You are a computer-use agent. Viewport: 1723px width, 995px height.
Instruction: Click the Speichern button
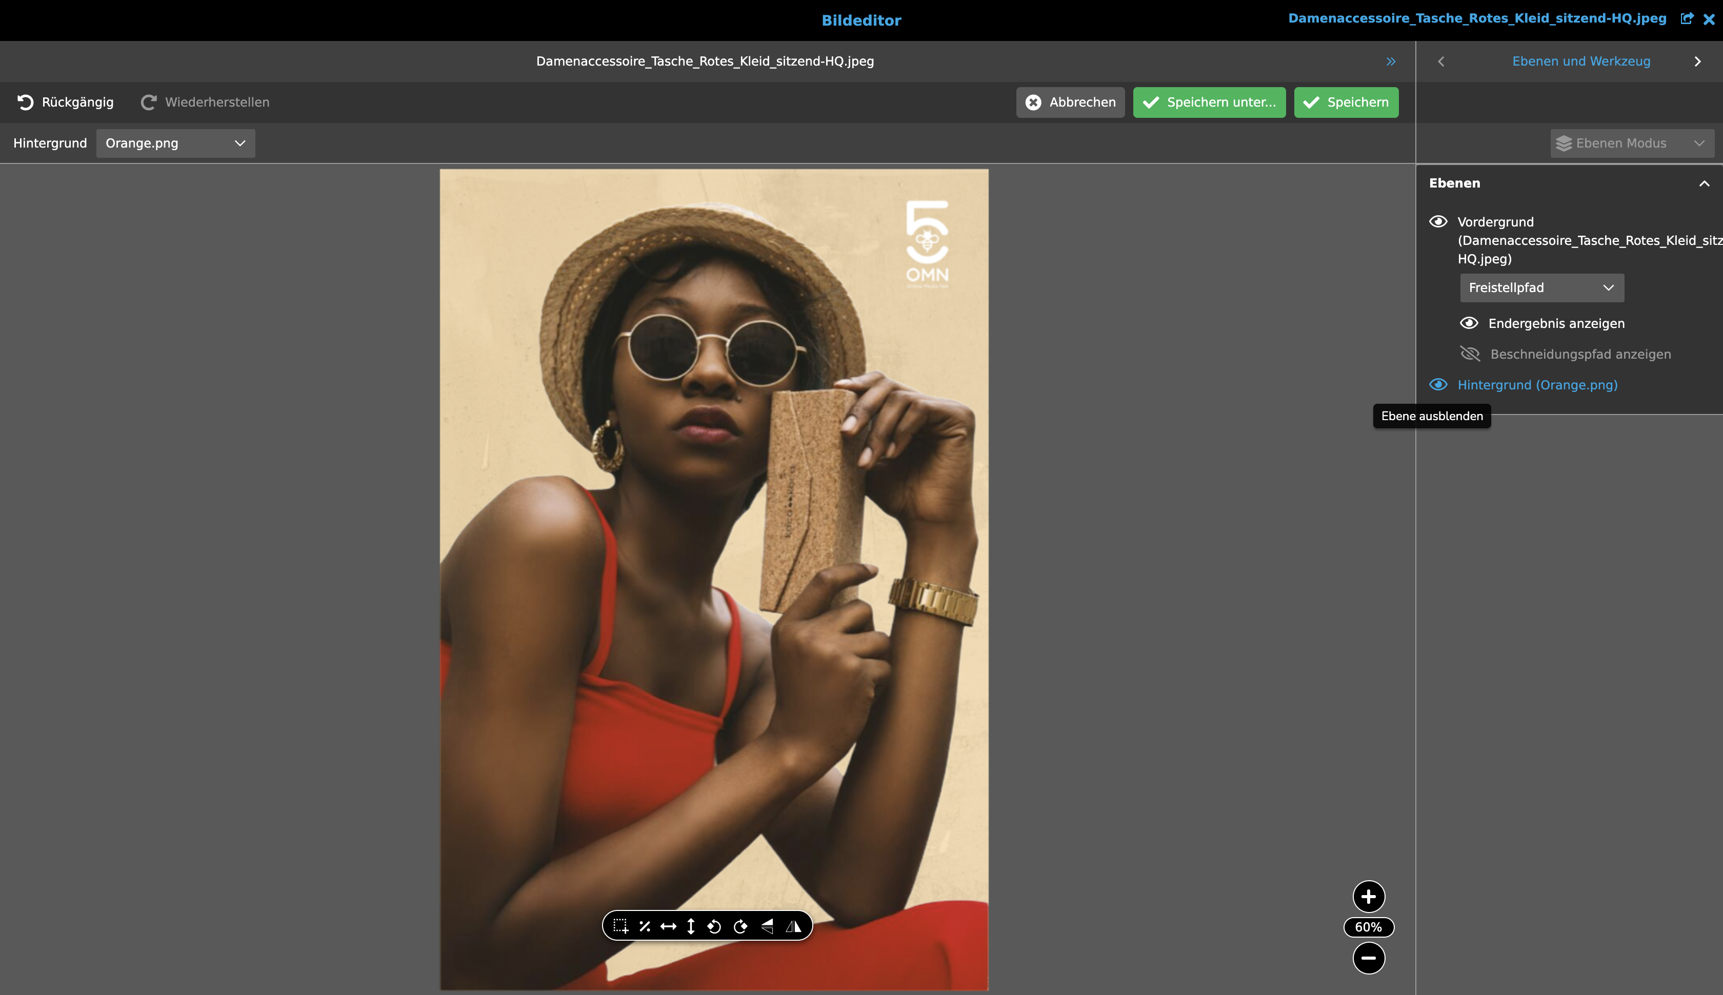[1345, 102]
